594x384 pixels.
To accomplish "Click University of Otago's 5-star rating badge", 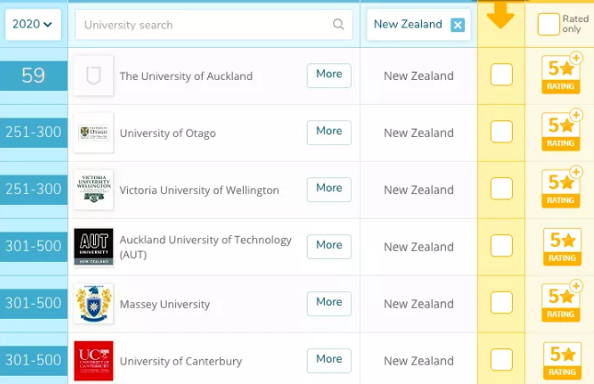I will point(561,131).
